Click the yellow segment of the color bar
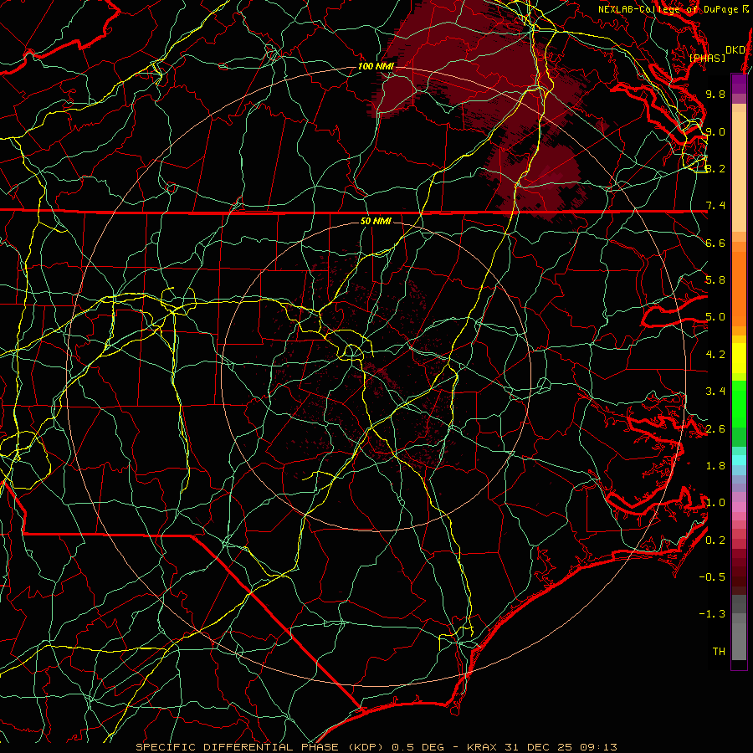 [x=739, y=358]
